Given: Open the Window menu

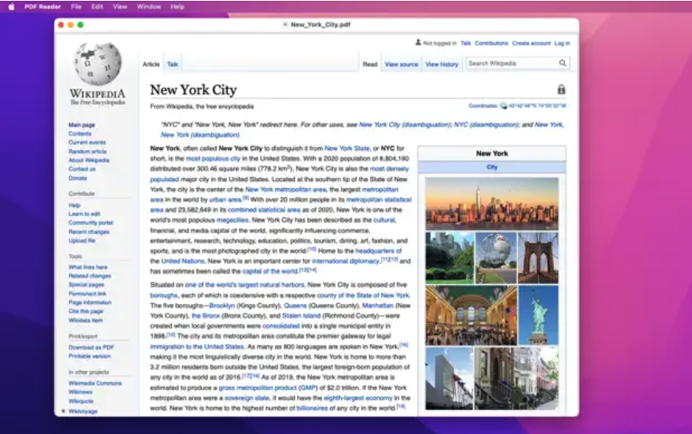Looking at the screenshot, I should 149,6.
